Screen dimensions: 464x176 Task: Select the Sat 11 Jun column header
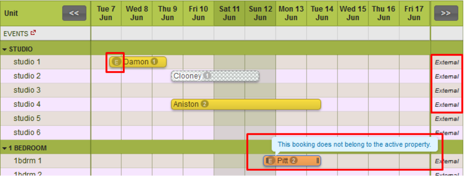click(229, 13)
